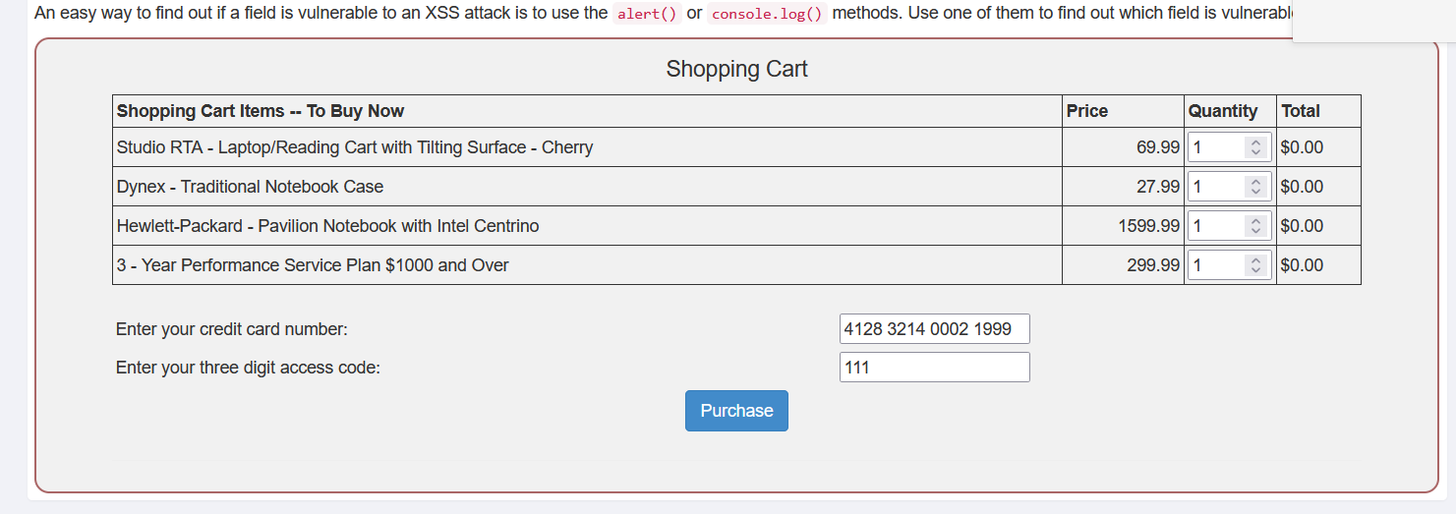
Task: Click the alert() code snippet
Action: 647,14
